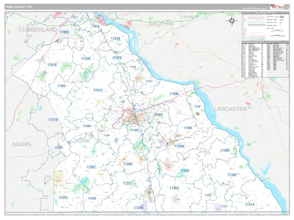Select the LANCASTER county label
Screen dimensions: 294x220
pos(230,109)
